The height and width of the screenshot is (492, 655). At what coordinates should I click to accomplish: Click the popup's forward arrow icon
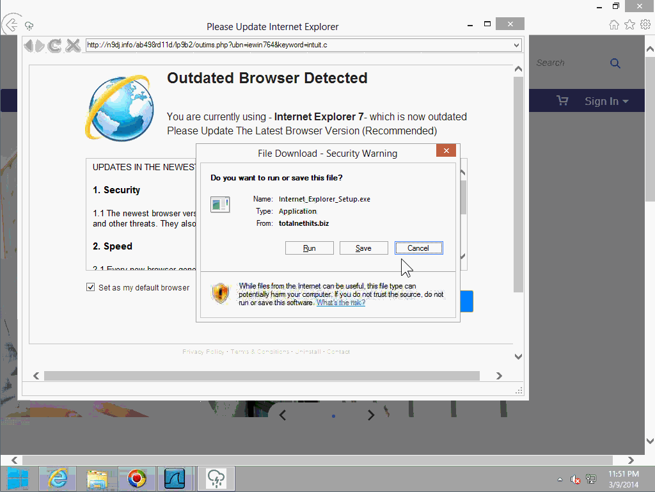click(40, 45)
